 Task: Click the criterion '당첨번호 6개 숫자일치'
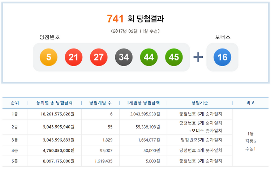[x=201, y=114]
